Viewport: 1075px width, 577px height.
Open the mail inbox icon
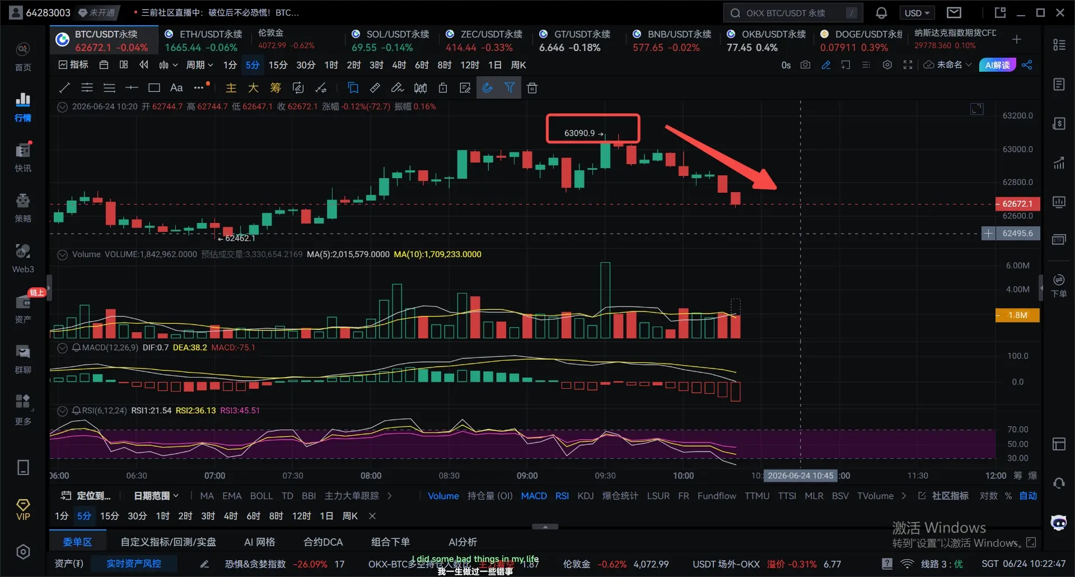tap(954, 12)
